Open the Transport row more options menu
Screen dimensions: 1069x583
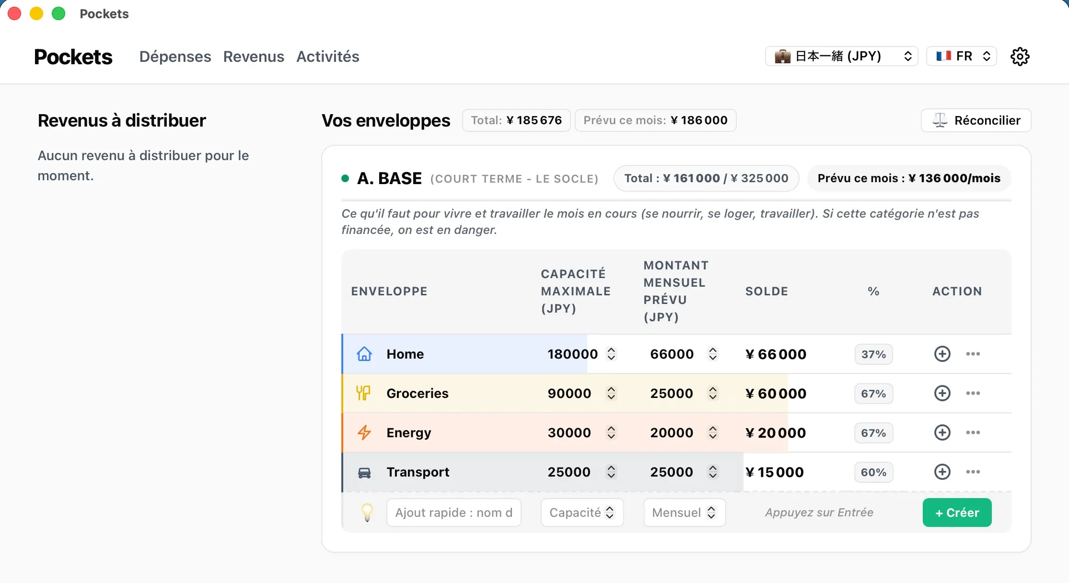[x=973, y=472]
